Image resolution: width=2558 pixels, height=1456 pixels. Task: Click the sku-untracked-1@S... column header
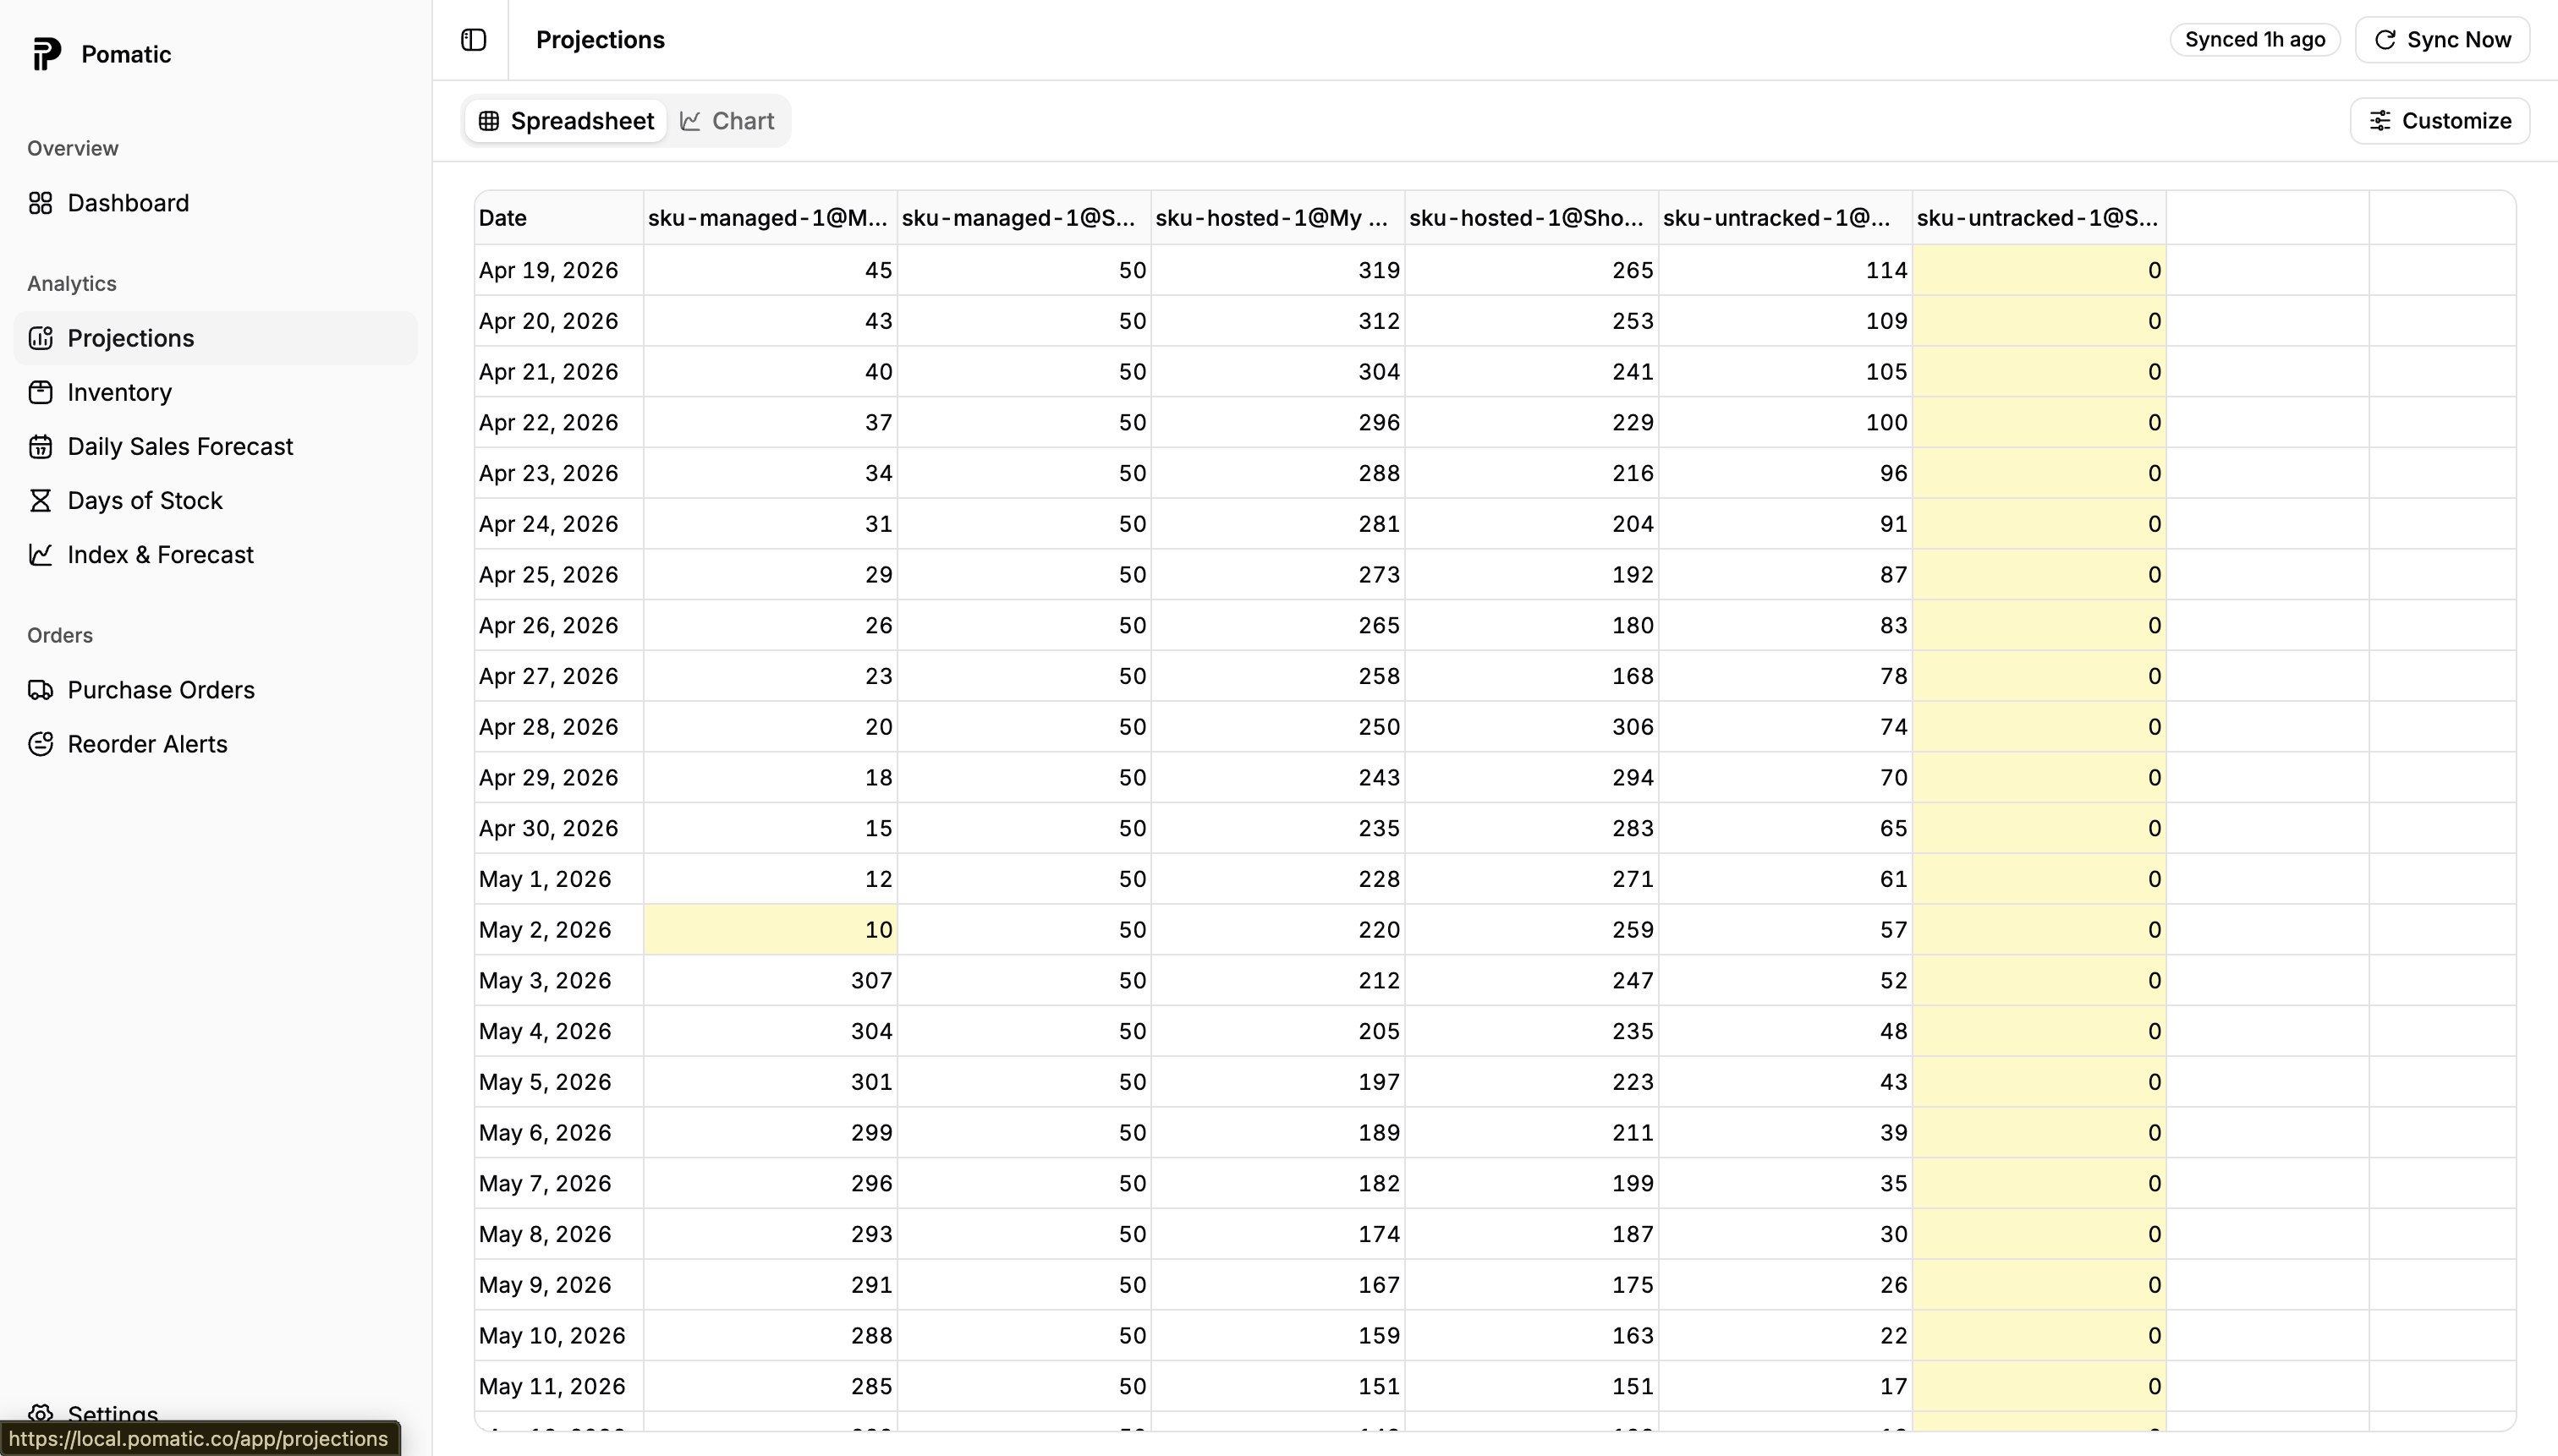2039,218
